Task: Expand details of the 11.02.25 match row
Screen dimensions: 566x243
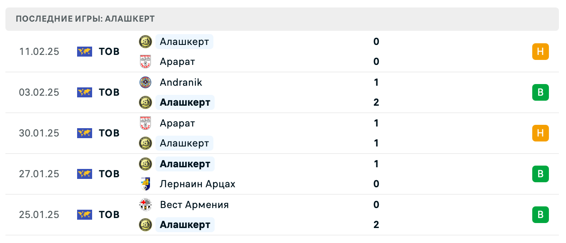Action: [292, 52]
